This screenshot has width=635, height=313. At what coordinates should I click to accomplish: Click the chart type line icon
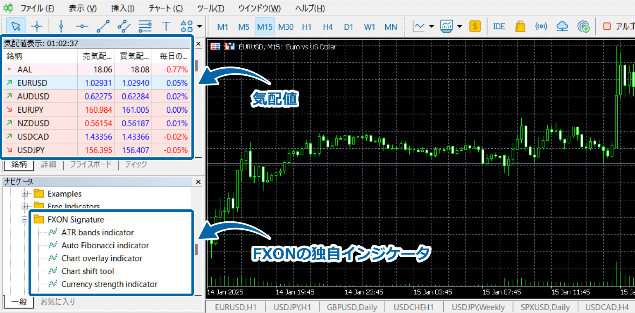(419, 26)
